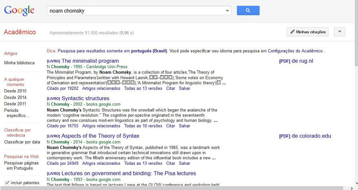Open Minhas citações button
This screenshot has height=190, width=358.
(x=307, y=32)
